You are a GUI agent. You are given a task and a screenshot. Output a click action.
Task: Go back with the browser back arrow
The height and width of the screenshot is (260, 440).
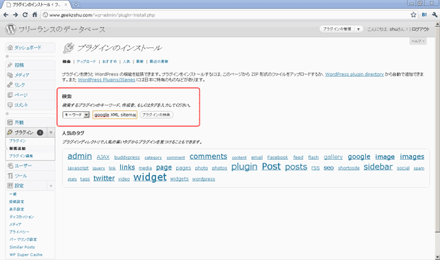pos(6,15)
